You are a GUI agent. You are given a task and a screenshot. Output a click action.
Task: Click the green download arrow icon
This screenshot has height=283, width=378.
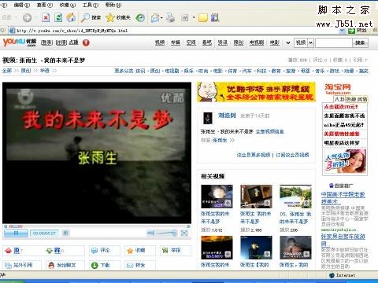94,265
